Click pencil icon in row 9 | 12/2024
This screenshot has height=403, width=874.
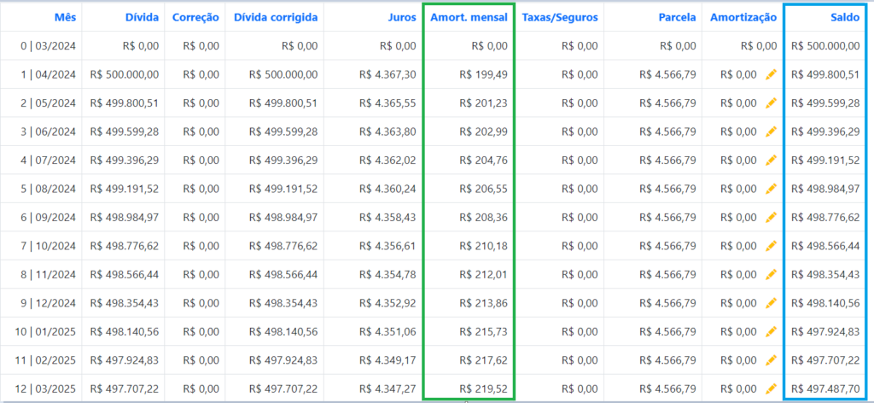pos(771,303)
